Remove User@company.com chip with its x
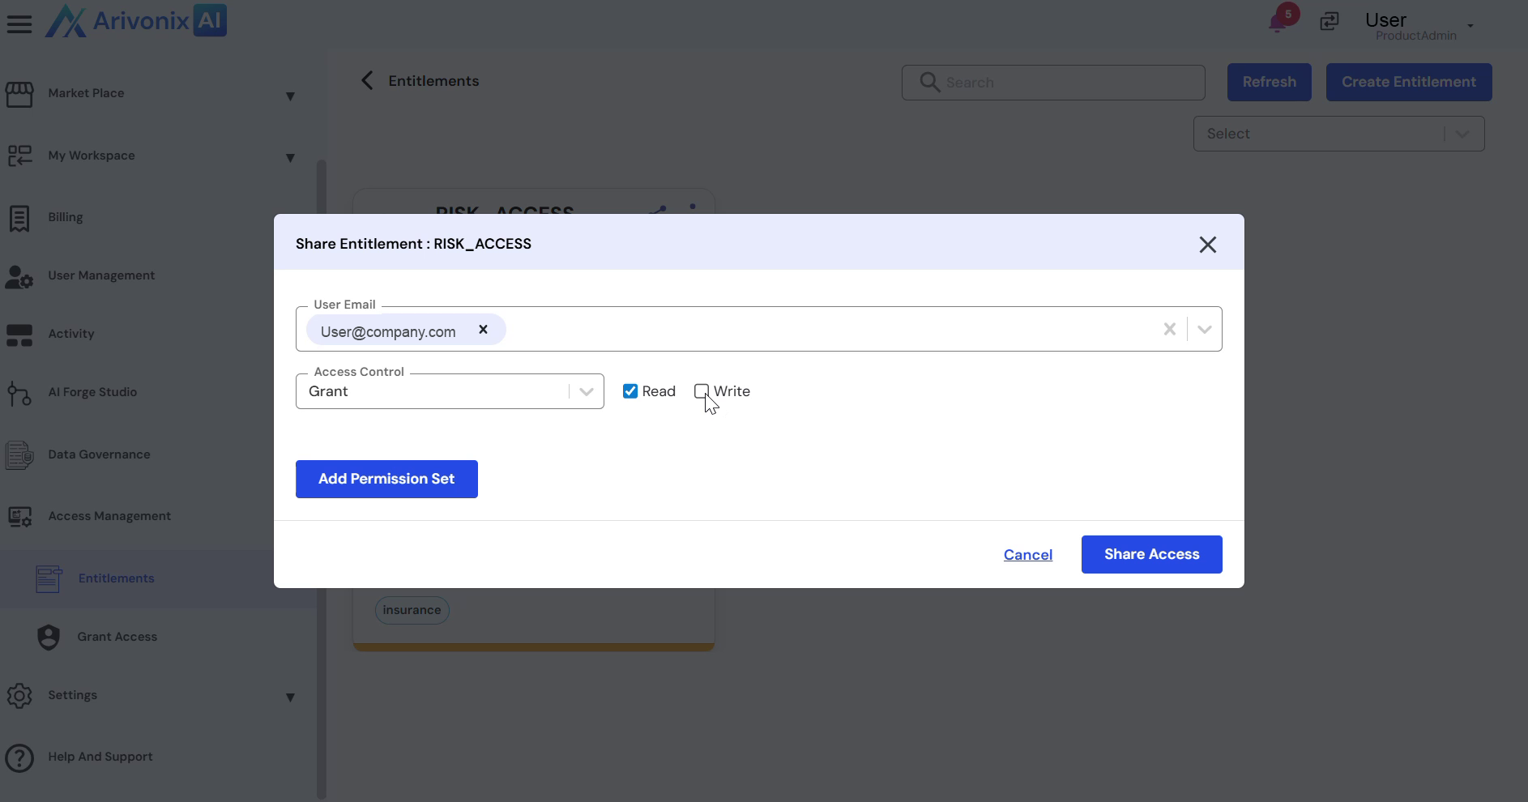 pyautogui.click(x=484, y=330)
